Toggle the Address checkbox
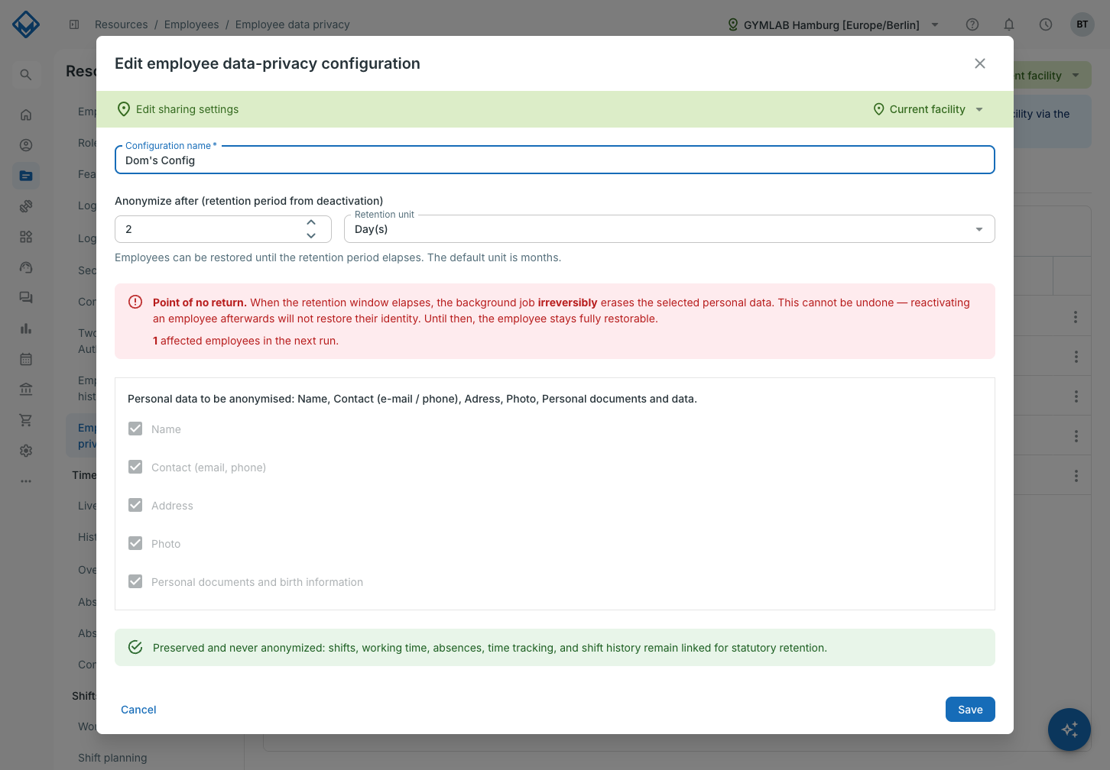This screenshot has width=1110, height=770. [135, 505]
